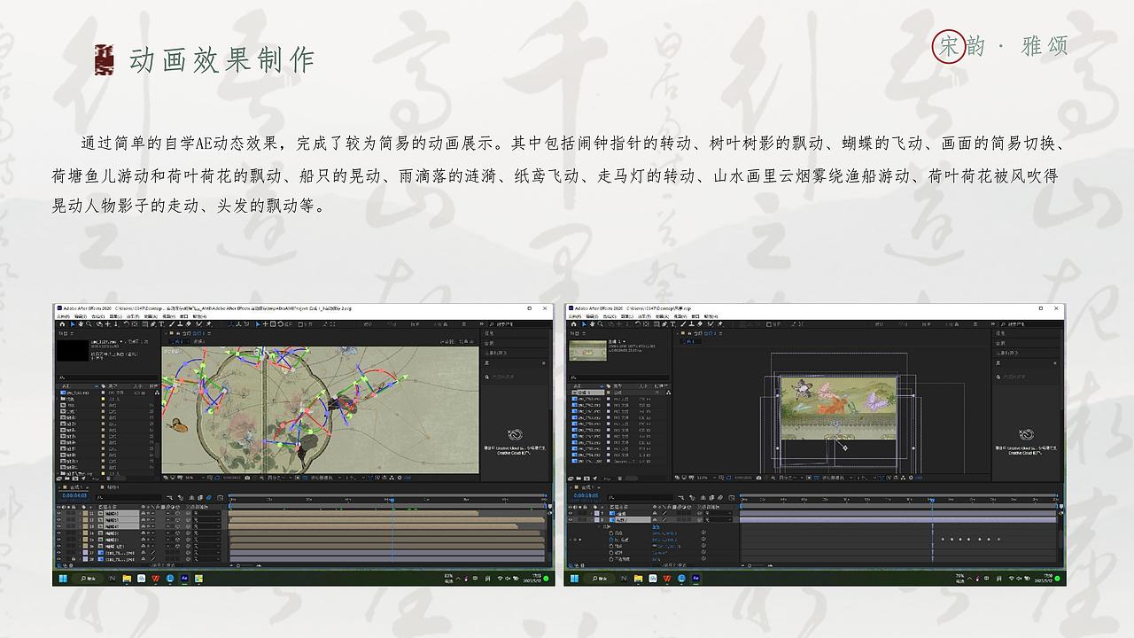Image resolution: width=1134 pixels, height=638 pixels.
Task: Click the 0:00:04:03 timecode in left timeline
Action: (74, 495)
